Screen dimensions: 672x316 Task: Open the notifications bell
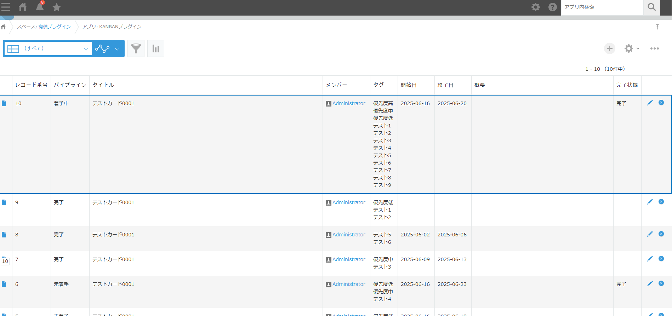pos(40,7)
